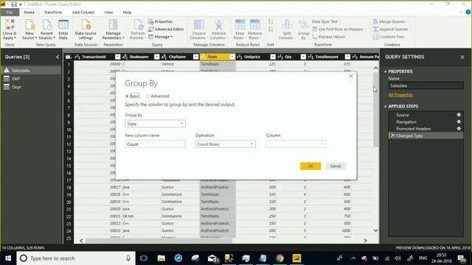Open the State column filter dropdown
Image resolution: width=472 pixels, height=265 pixels.
(x=232, y=57)
